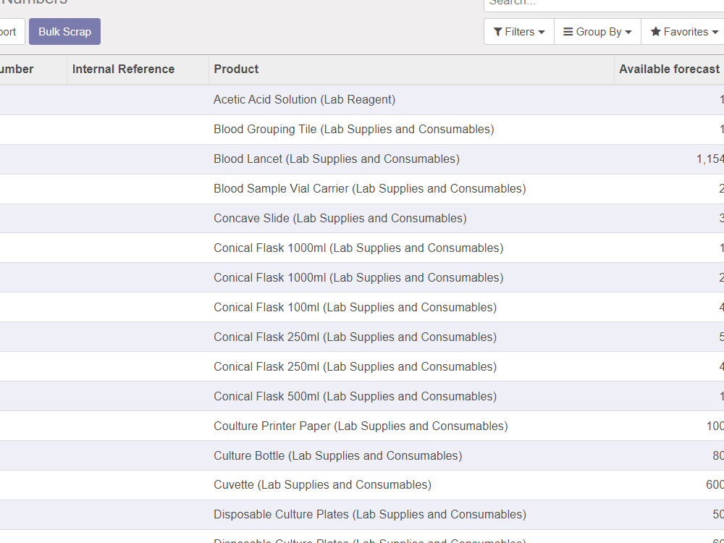Viewport: 724px width, 543px height.
Task: Open the Coulture Printer Paper record
Action: point(360,426)
